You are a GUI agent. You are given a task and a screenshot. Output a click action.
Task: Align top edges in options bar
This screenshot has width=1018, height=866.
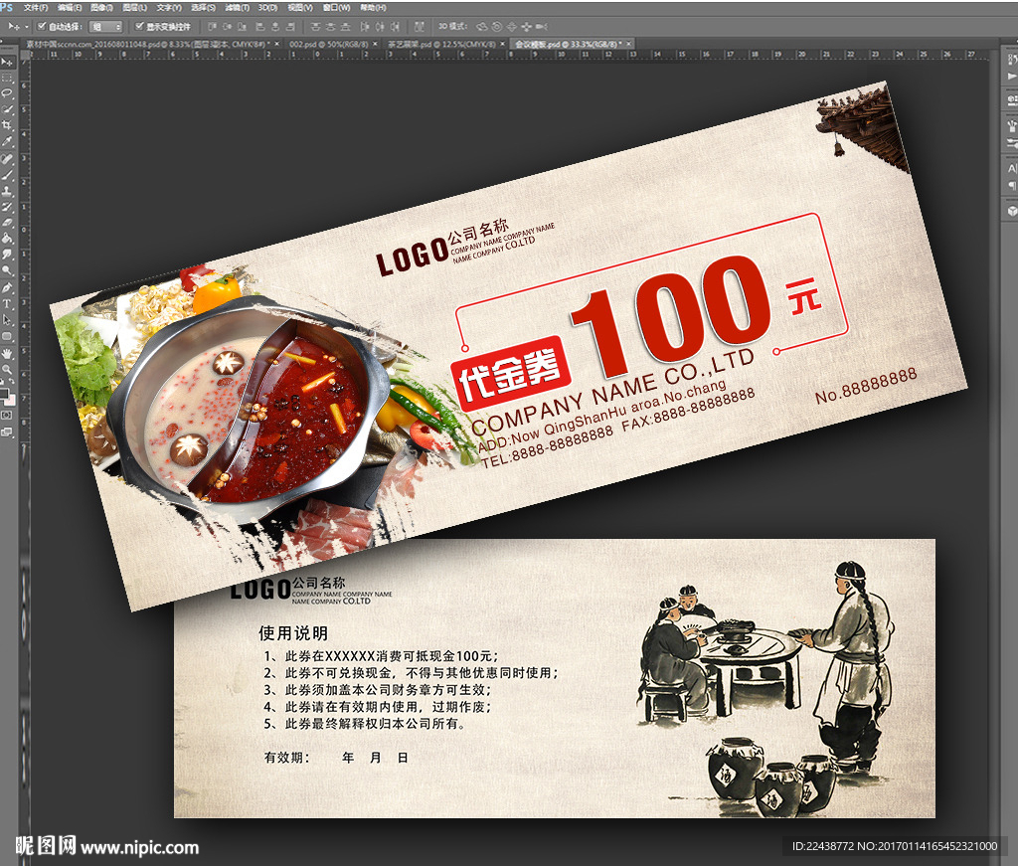(x=213, y=27)
